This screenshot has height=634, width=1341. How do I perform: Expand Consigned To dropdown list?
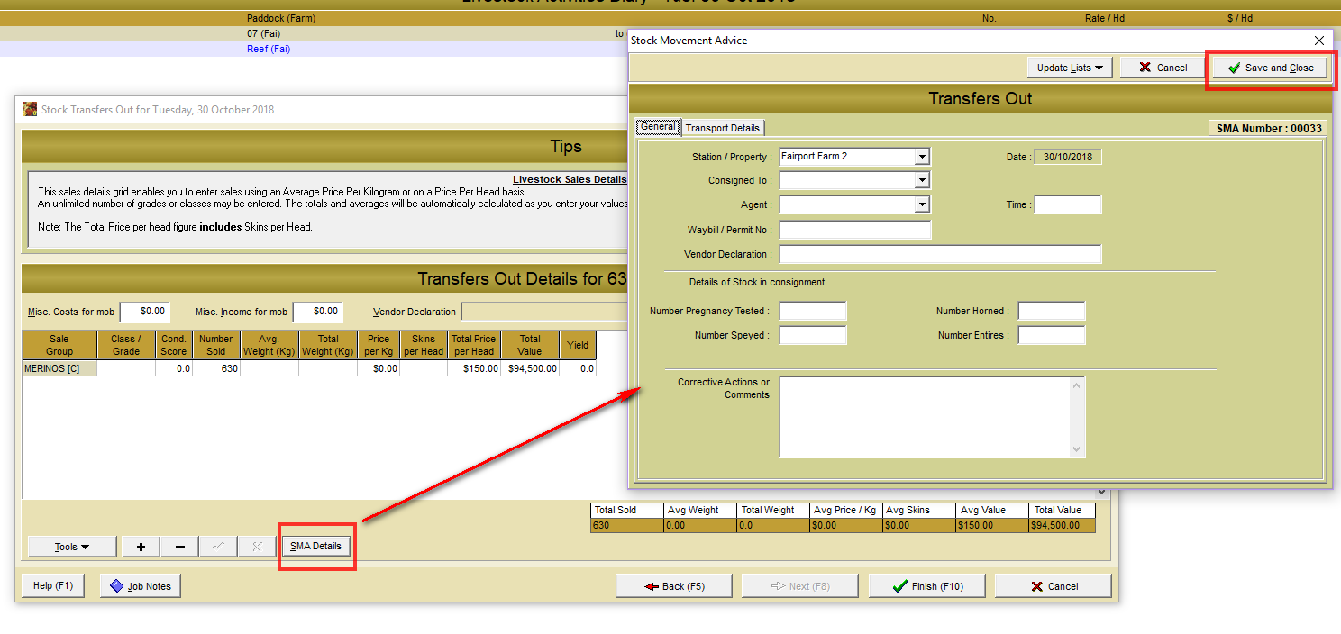pyautogui.click(x=921, y=181)
